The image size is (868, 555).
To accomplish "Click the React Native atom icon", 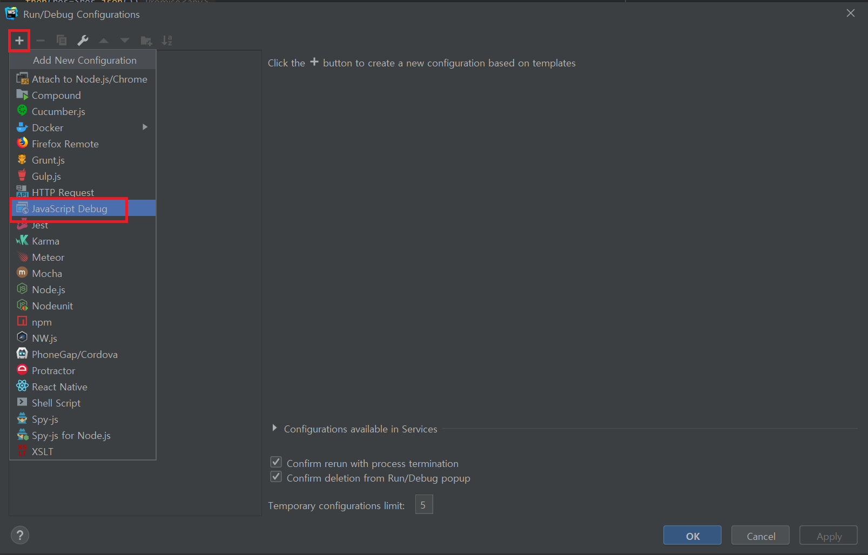I will pos(22,386).
